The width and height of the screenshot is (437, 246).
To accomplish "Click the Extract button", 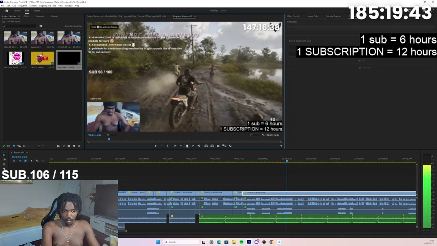I will click(212, 146).
